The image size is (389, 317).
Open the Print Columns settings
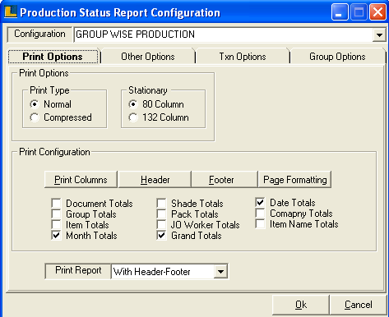pos(81,180)
